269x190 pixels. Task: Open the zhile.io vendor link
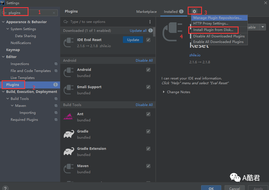point(195,55)
